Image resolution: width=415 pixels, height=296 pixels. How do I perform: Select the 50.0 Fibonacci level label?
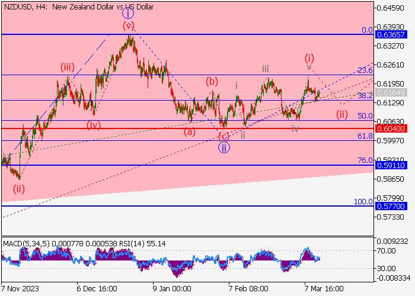365,116
